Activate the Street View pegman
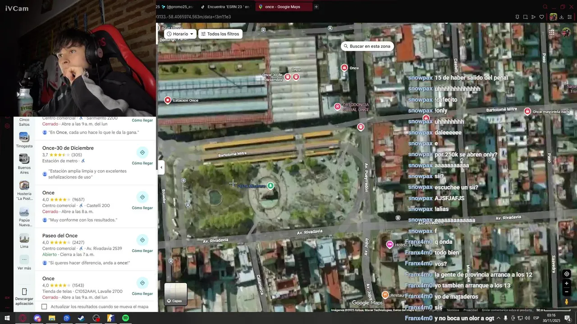 [x=567, y=302]
